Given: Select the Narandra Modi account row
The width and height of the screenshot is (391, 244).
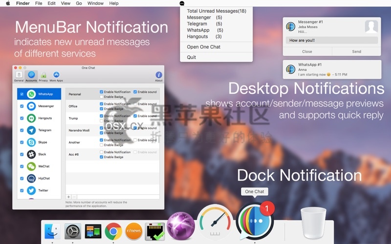Looking at the screenshot, I should coord(112,130).
